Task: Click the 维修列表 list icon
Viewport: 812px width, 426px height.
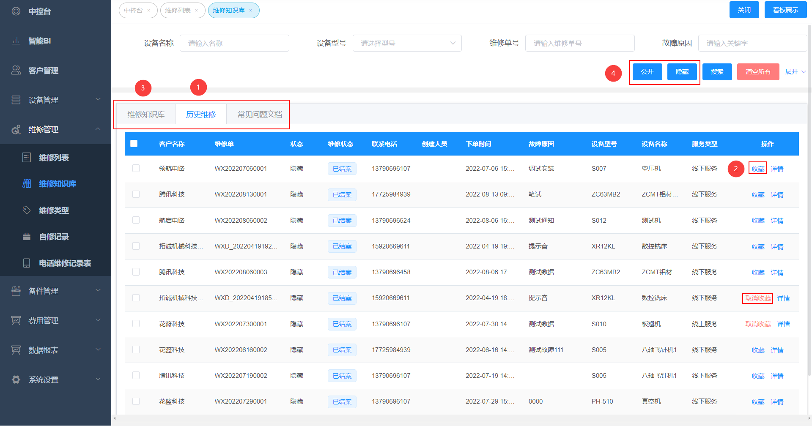Action: click(x=27, y=158)
